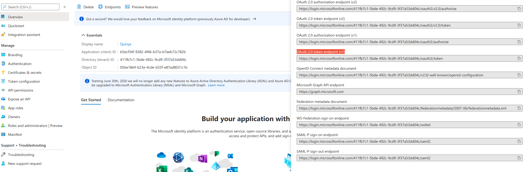Open New support request
528x172 pixels.
(25, 164)
